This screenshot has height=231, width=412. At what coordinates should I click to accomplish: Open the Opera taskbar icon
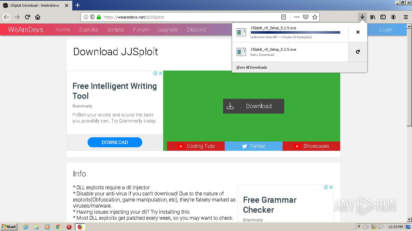pos(69,227)
